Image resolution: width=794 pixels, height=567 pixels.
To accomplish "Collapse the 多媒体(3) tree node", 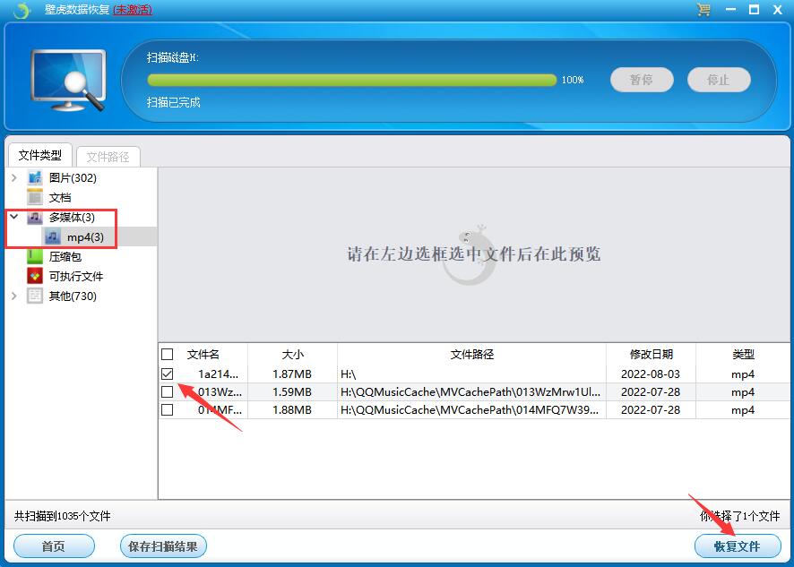I will (x=14, y=217).
